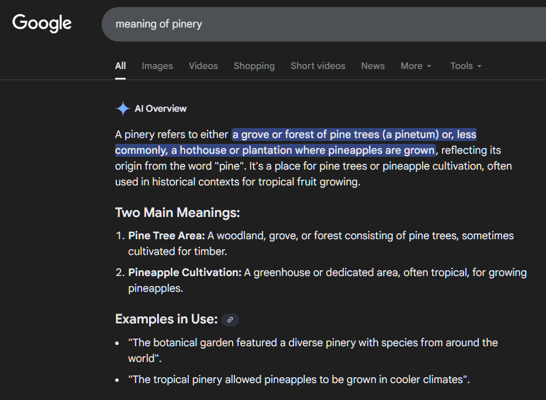Click the AI Overview label text
546x400 pixels.
(161, 109)
